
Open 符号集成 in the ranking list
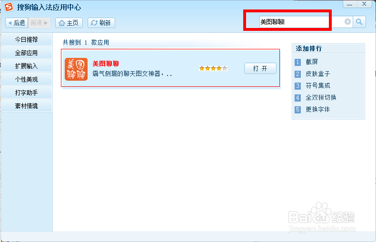[318, 85]
